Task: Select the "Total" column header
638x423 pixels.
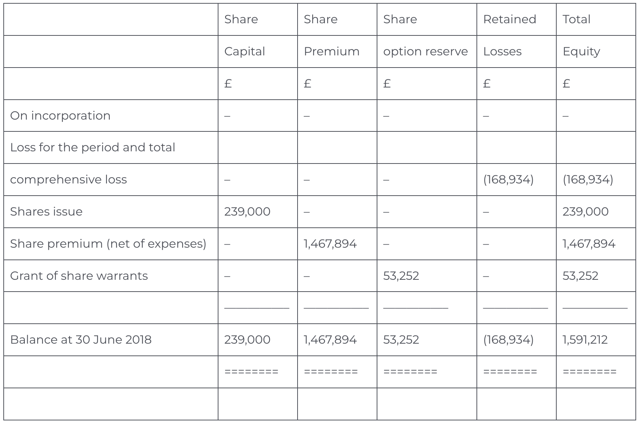Action: (x=576, y=20)
